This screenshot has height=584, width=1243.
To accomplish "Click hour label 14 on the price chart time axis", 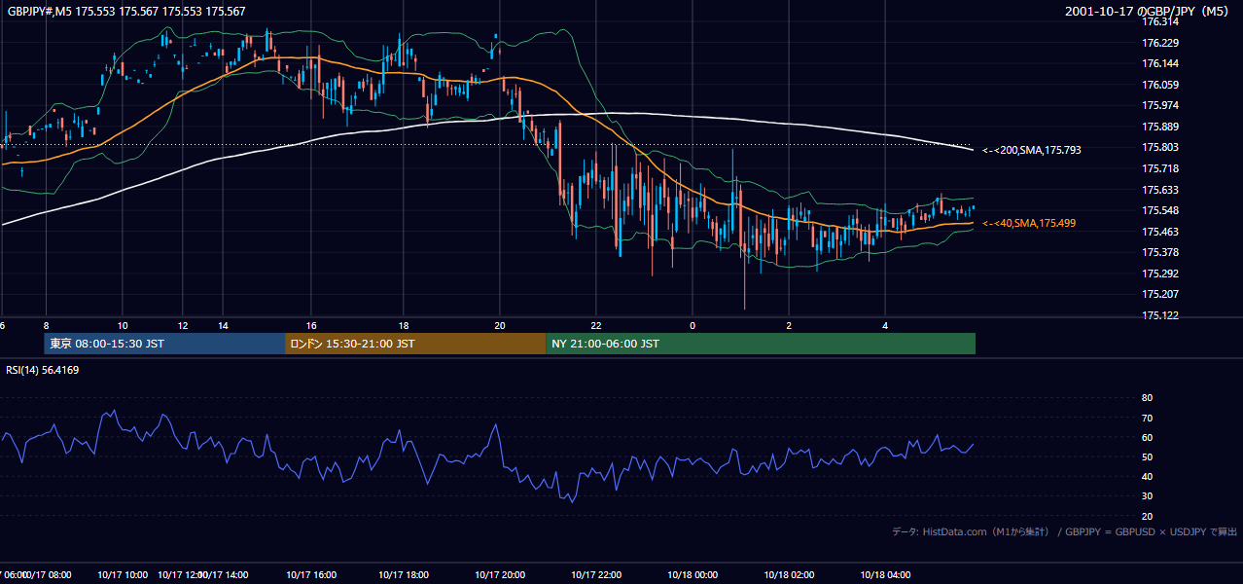I will (x=223, y=325).
